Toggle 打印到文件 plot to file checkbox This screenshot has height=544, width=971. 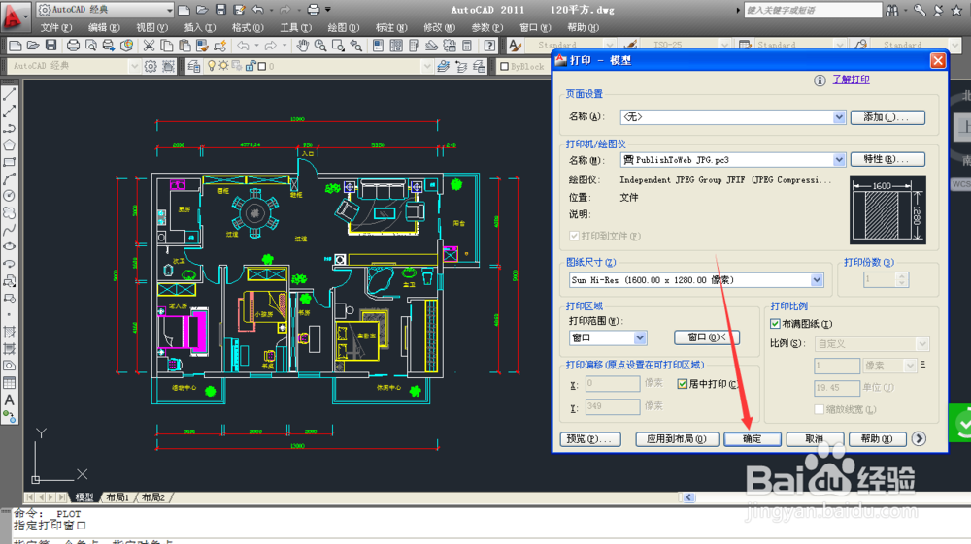574,236
